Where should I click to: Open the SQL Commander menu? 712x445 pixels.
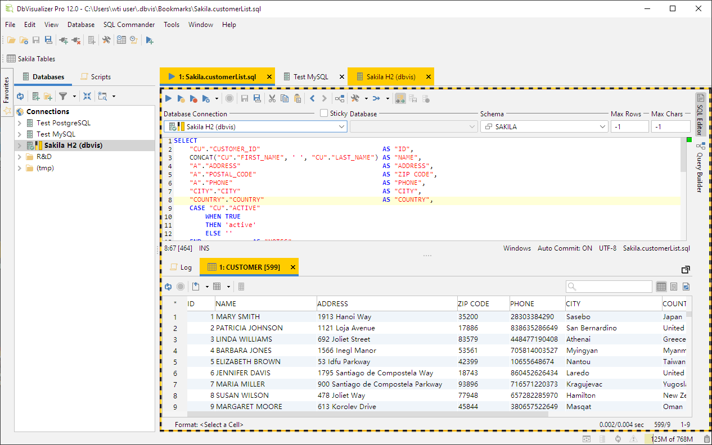129,25
